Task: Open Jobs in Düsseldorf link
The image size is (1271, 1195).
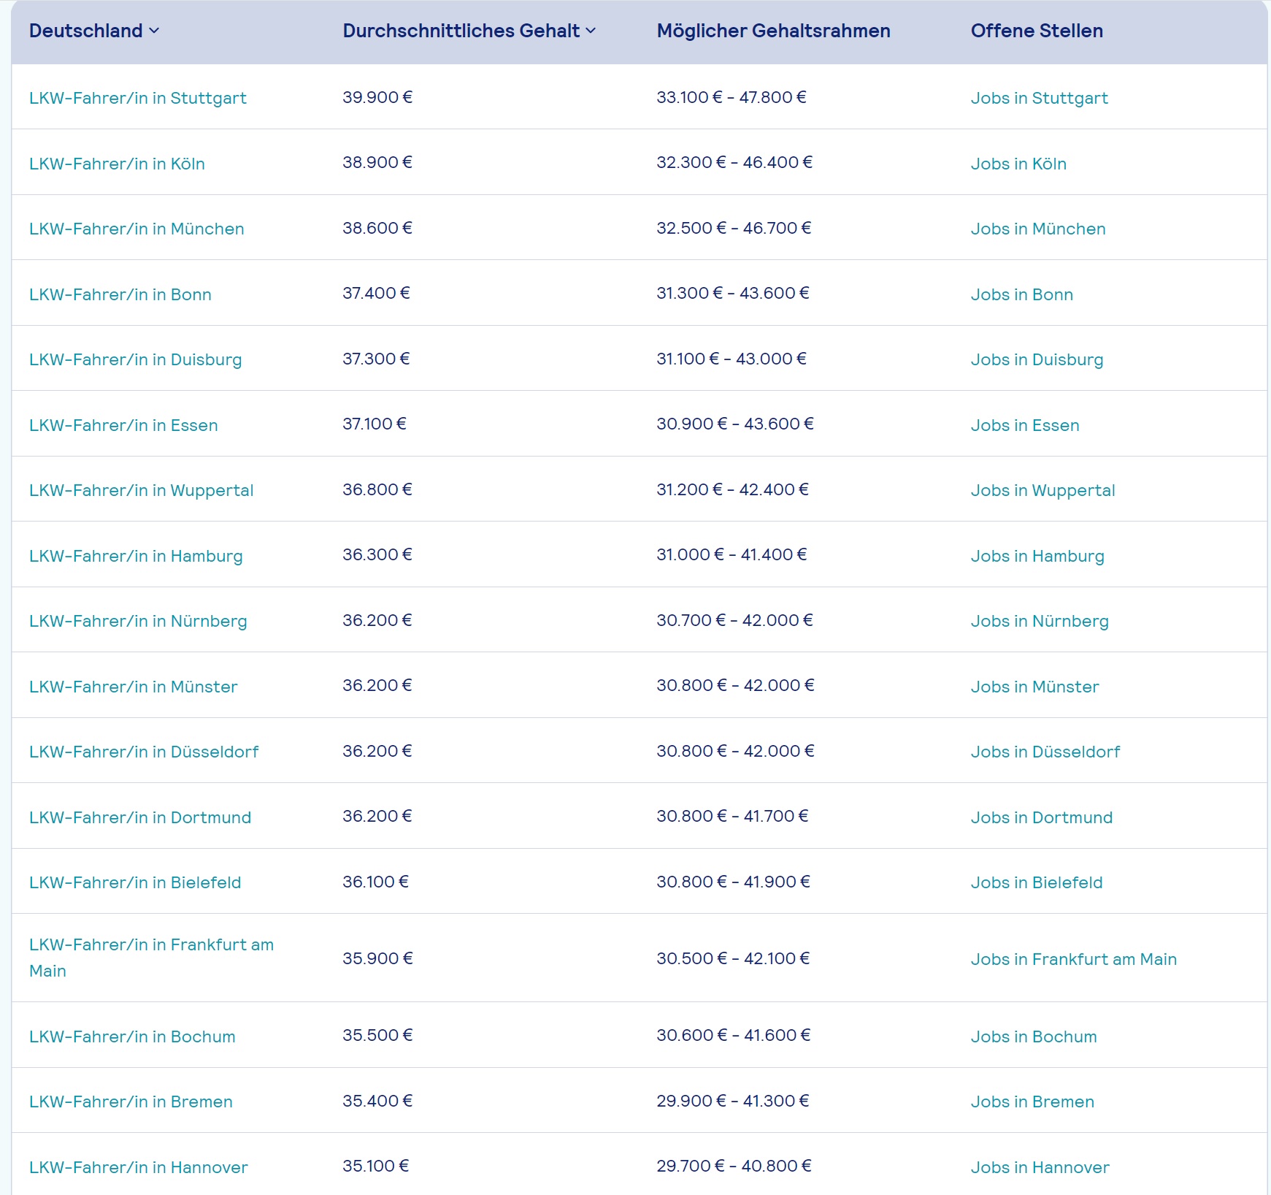Action: click(1045, 752)
